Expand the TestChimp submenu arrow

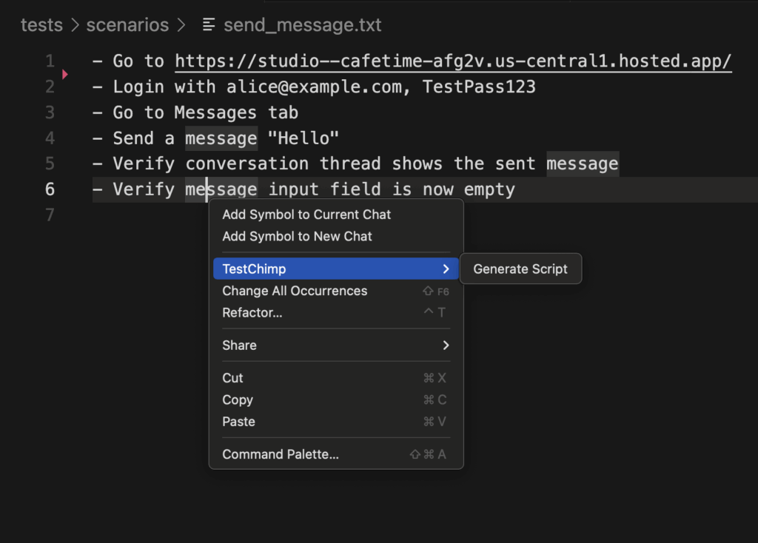(x=446, y=269)
